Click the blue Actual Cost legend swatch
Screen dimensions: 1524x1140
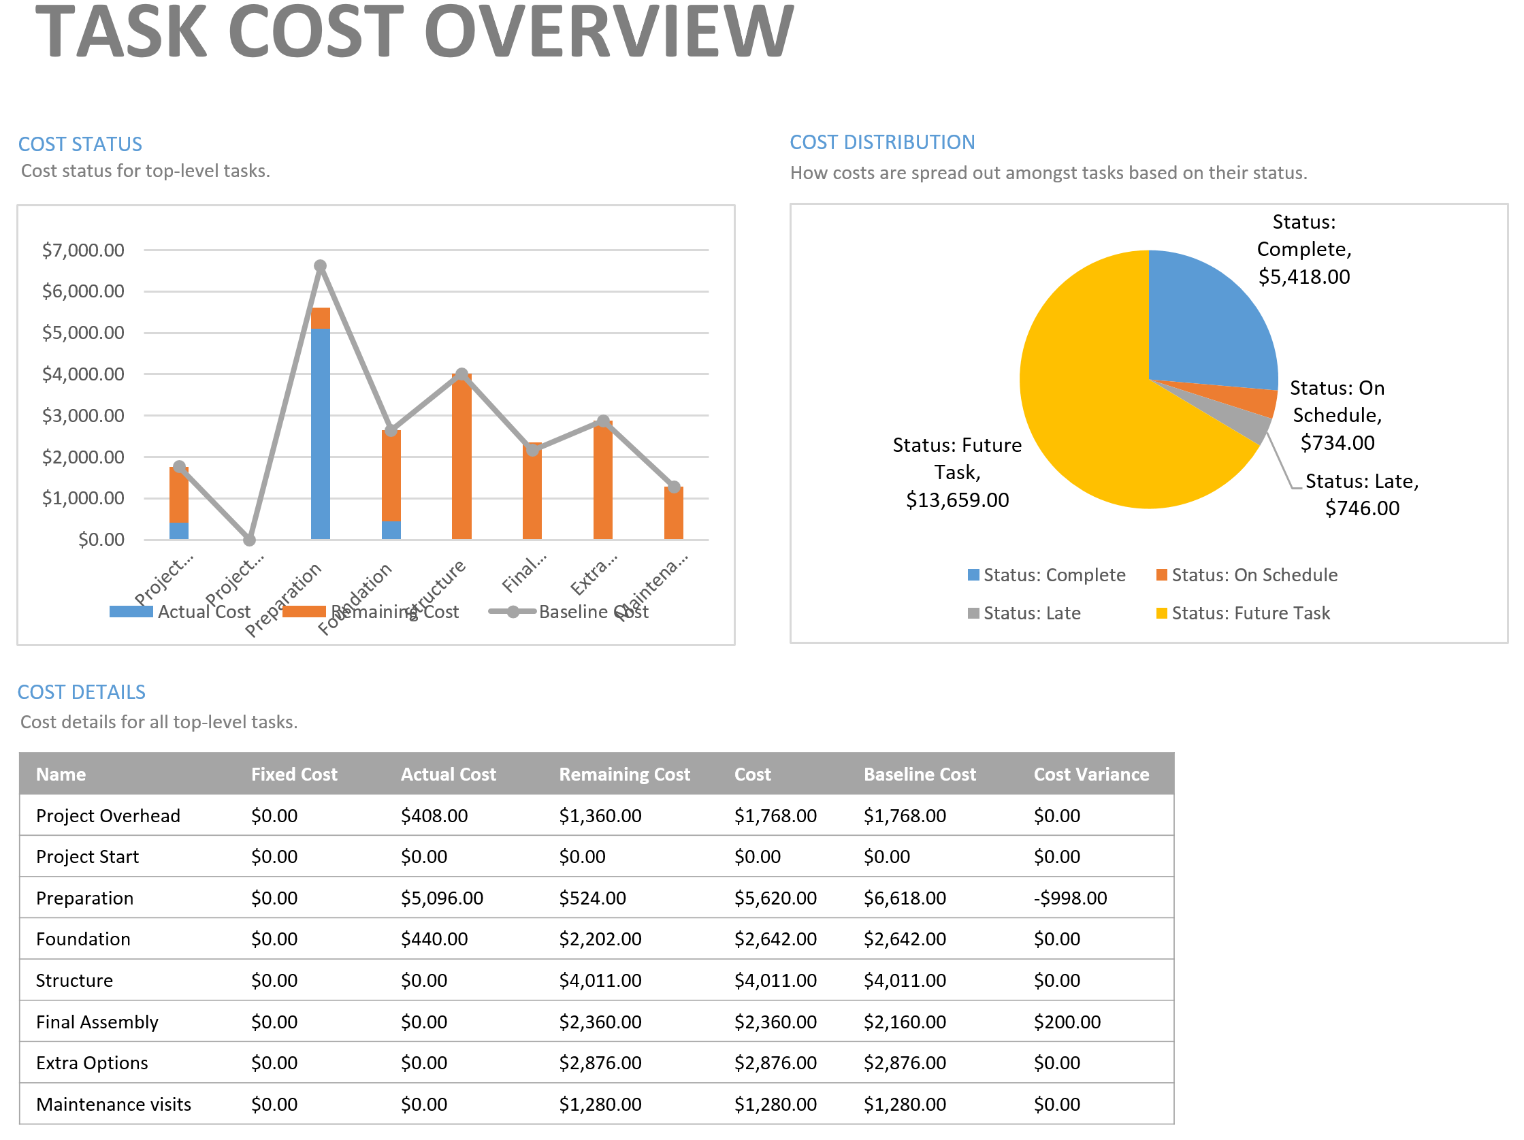131,611
